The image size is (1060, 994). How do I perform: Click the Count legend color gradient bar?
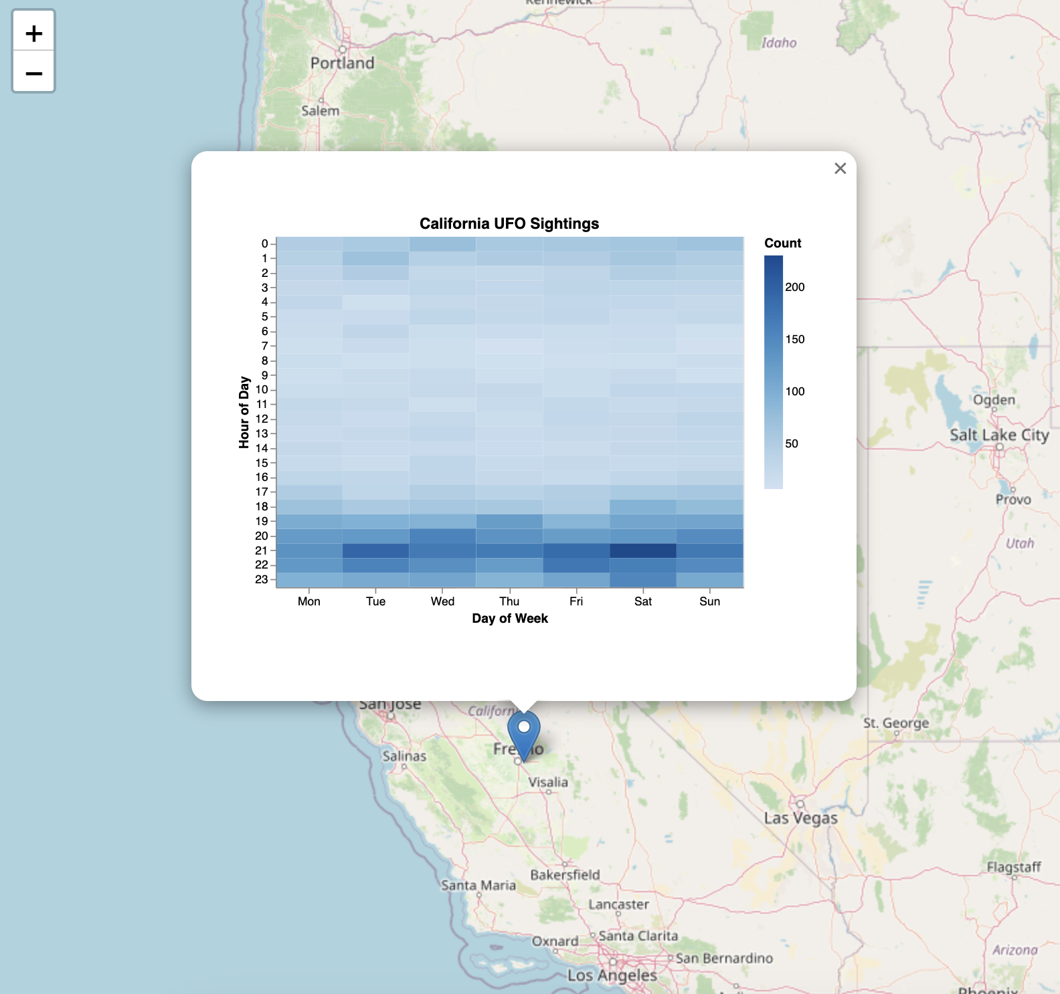tap(773, 372)
